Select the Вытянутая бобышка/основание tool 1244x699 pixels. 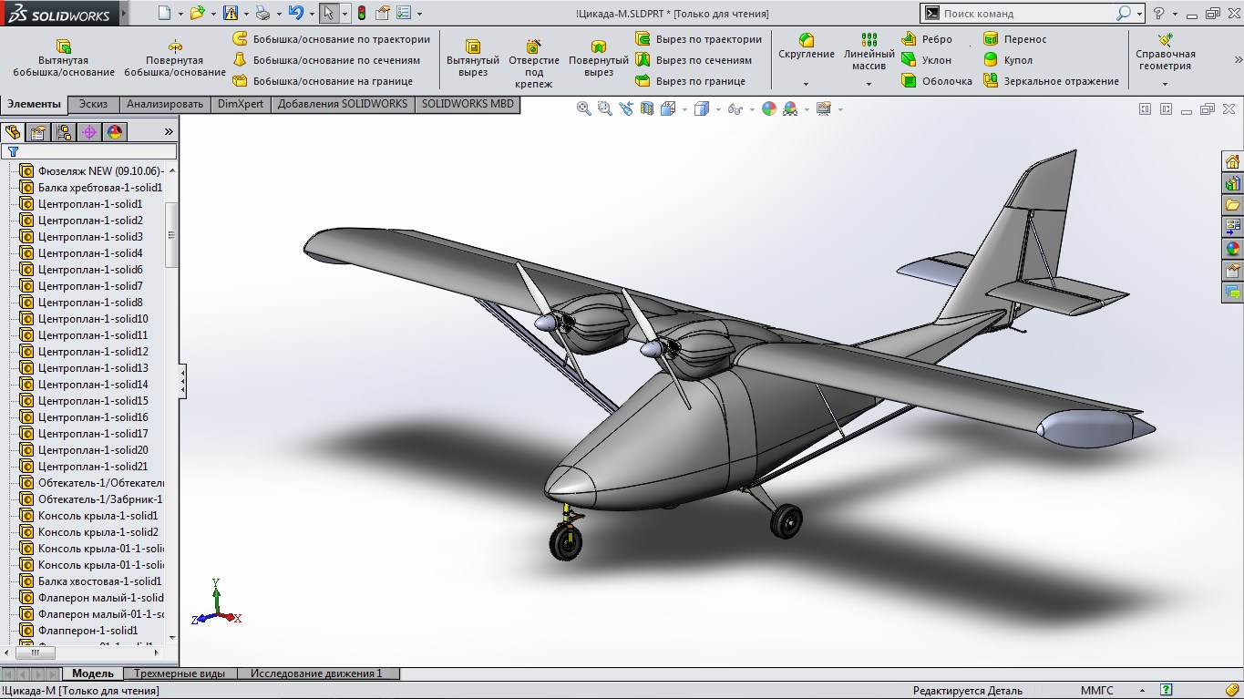(x=64, y=58)
